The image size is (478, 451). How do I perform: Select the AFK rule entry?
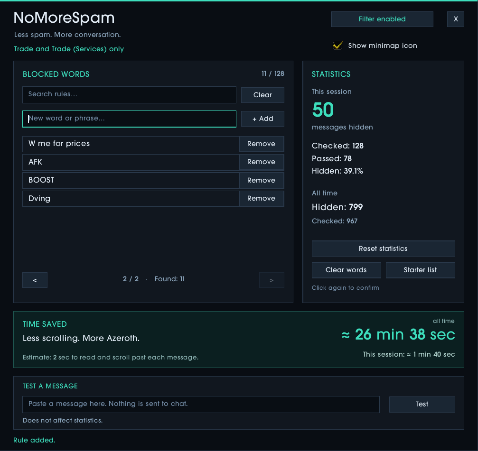pos(131,162)
